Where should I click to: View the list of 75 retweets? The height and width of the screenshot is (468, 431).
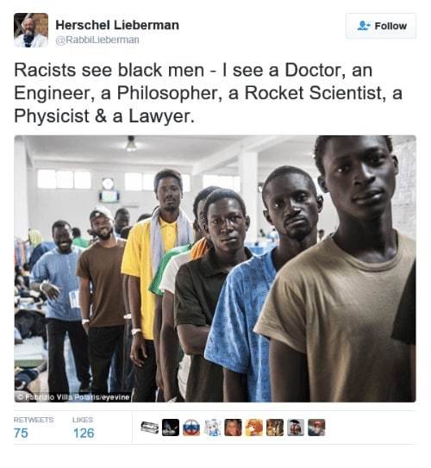pyautogui.click(x=21, y=433)
